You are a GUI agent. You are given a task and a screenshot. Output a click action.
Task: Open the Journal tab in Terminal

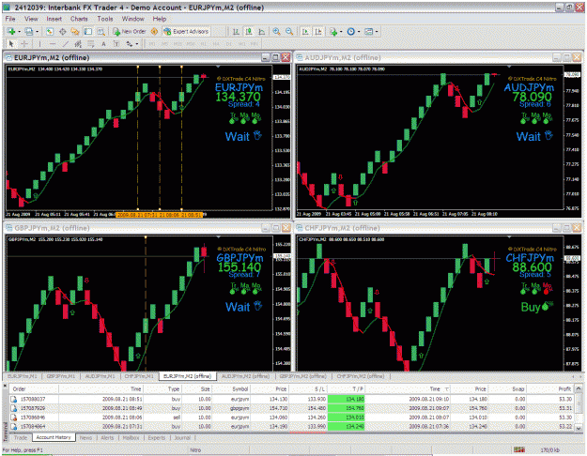182,437
